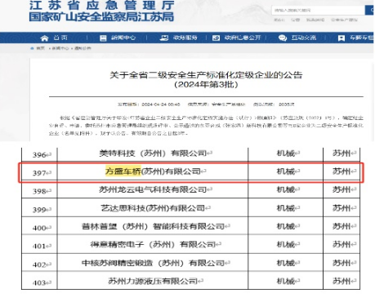The image size is (375, 298).
Task: Click the 互动交流 chat bubble icon
Action: click(283, 38)
